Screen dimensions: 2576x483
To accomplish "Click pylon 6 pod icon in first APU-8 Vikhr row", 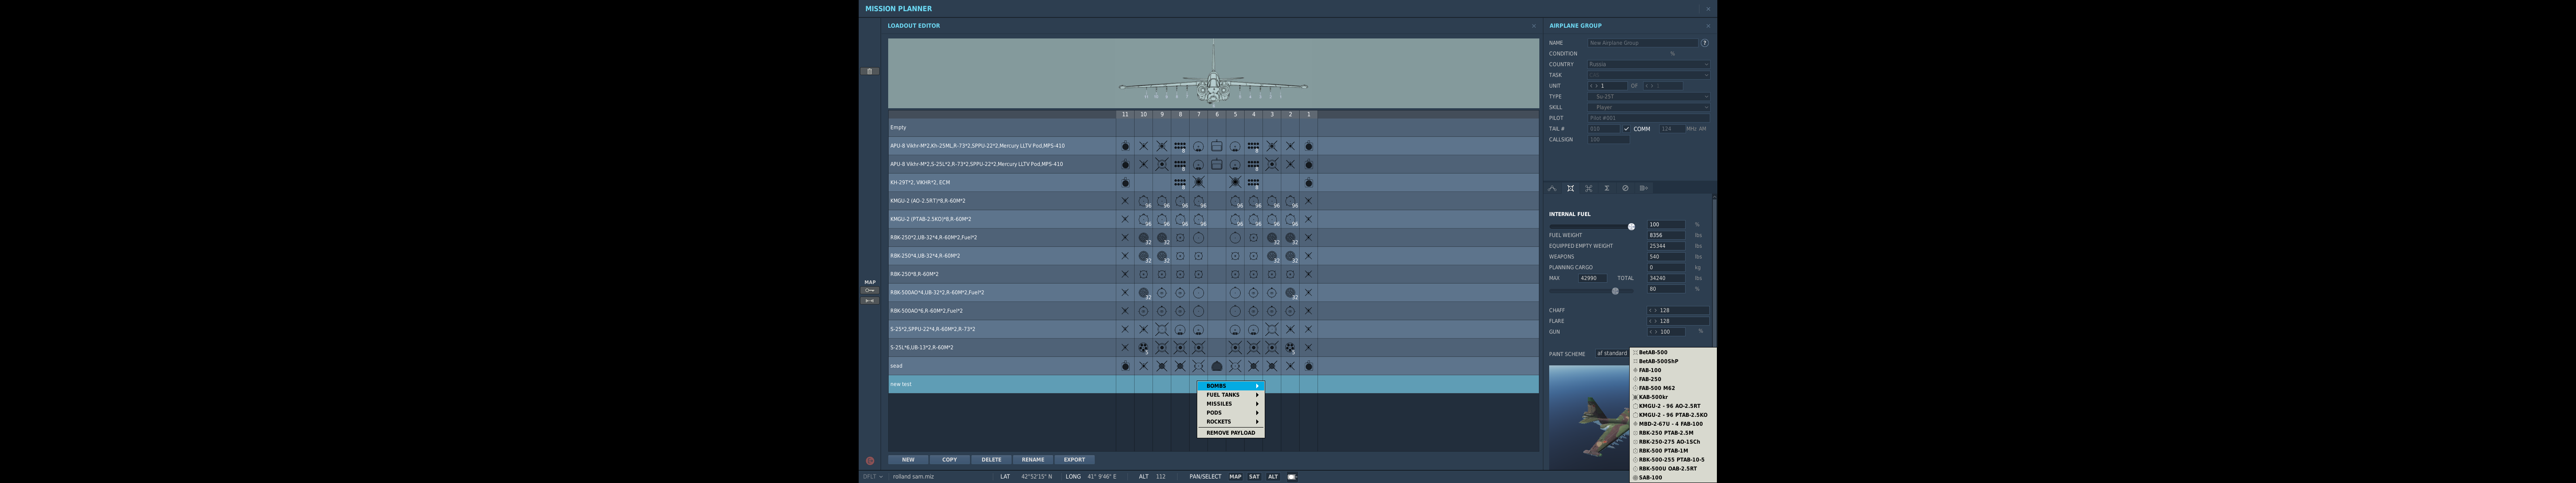I will pyautogui.click(x=1217, y=146).
